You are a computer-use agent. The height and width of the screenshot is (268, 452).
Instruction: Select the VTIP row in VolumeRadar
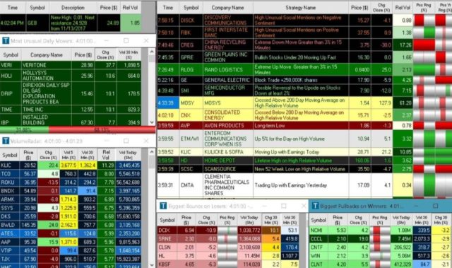pos(71,250)
